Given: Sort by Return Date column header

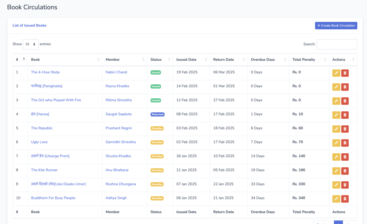Looking at the screenshot, I should click(x=229, y=60).
